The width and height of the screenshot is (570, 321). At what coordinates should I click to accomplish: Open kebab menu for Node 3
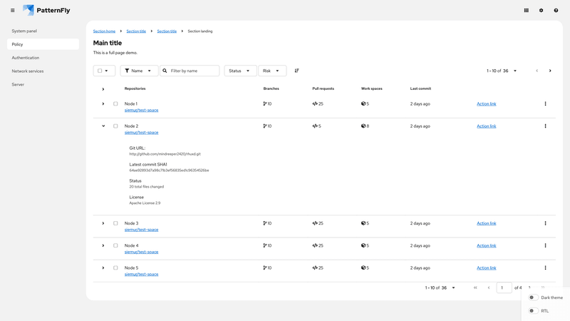(x=545, y=223)
